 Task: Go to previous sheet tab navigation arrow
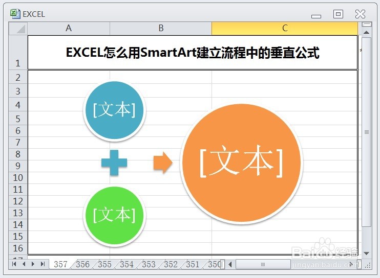tap(24, 264)
